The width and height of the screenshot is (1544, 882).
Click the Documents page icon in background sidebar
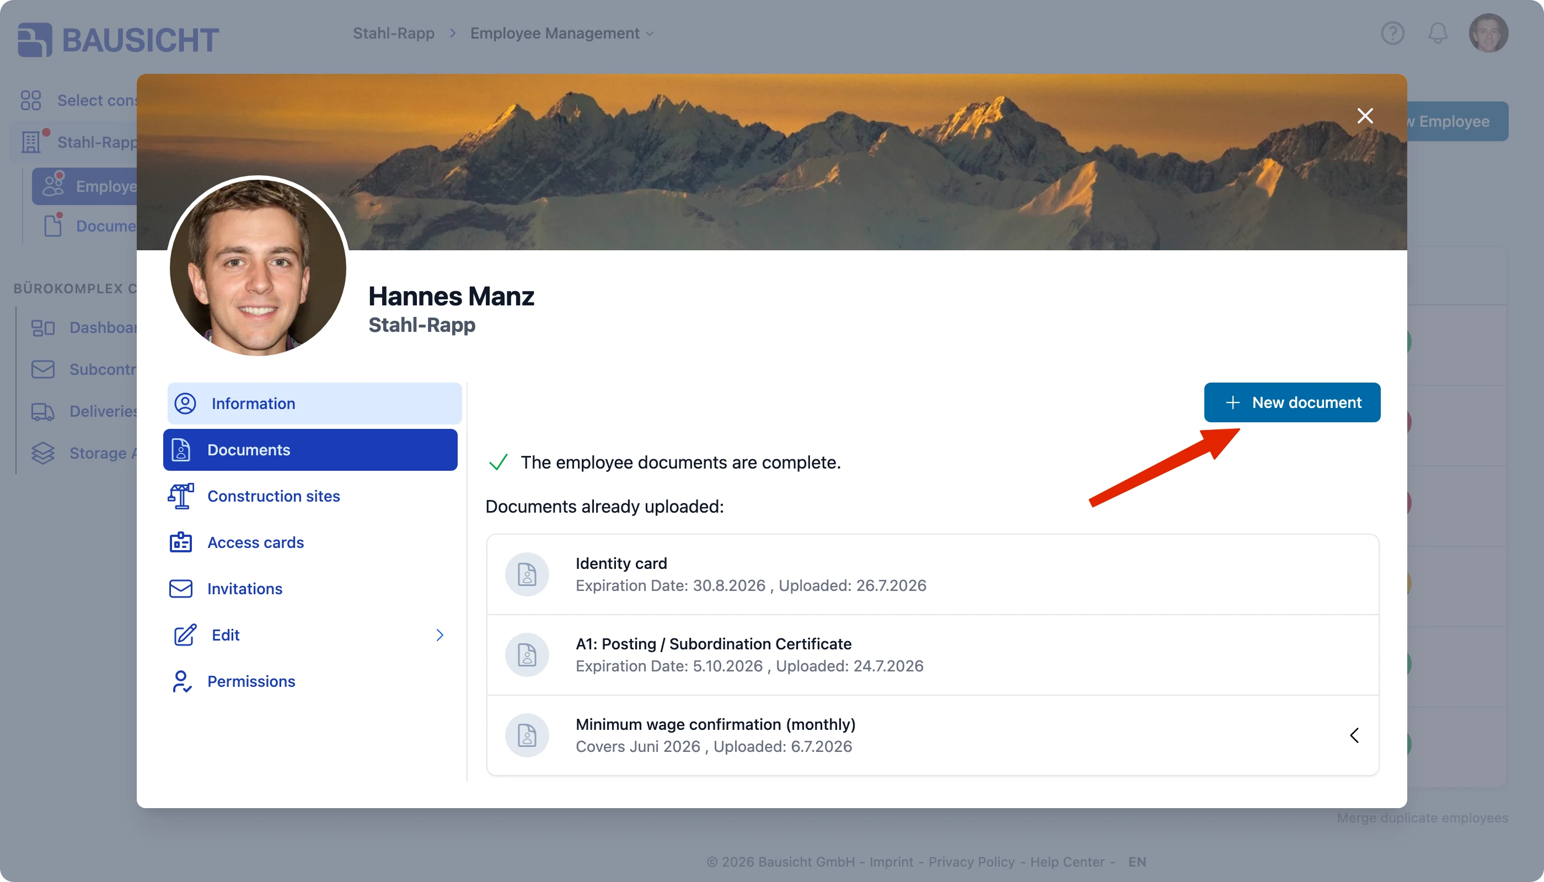coord(53,225)
